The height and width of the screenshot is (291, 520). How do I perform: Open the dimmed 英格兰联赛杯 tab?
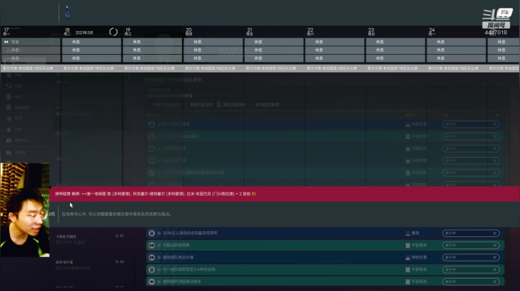pos(232,105)
